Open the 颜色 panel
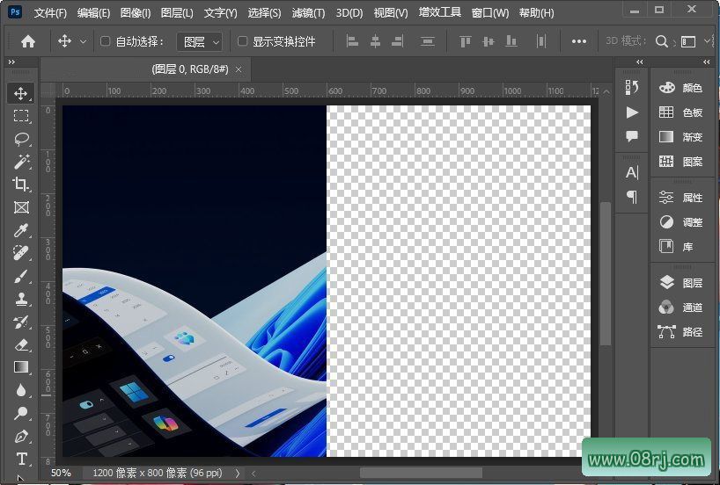 coord(681,87)
